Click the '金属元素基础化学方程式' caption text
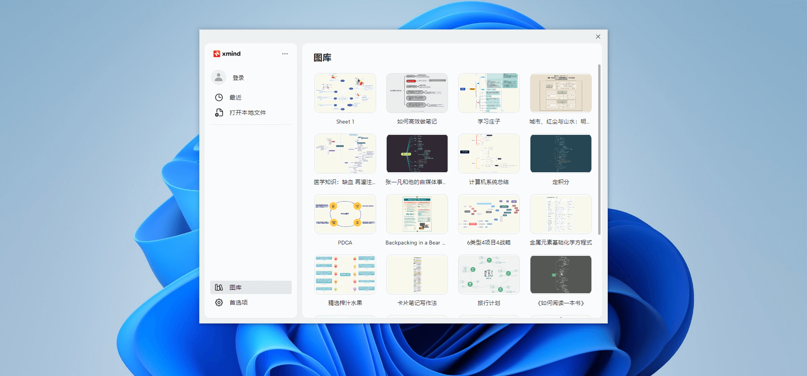The image size is (807, 376). (x=561, y=242)
